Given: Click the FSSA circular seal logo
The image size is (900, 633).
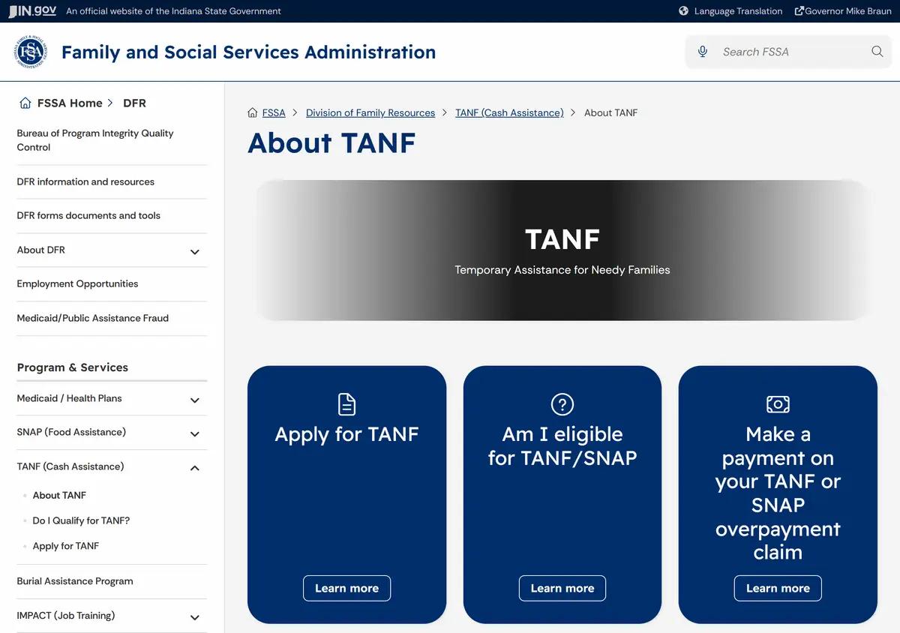Looking at the screenshot, I should click(31, 52).
